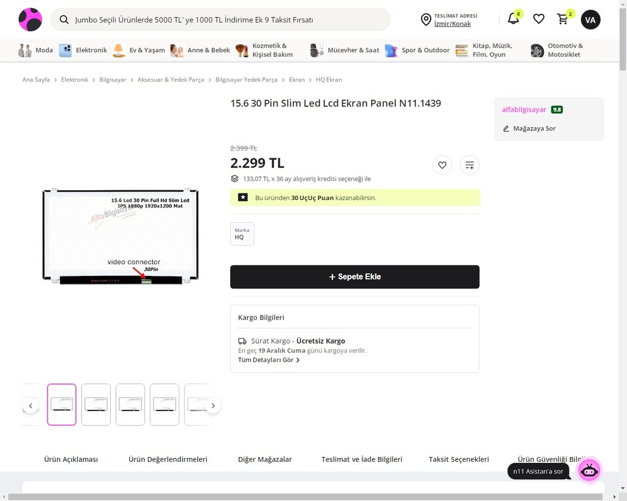
Task: Go to Aksesuar & Yedek Parça breadcrumb
Action: click(x=171, y=80)
